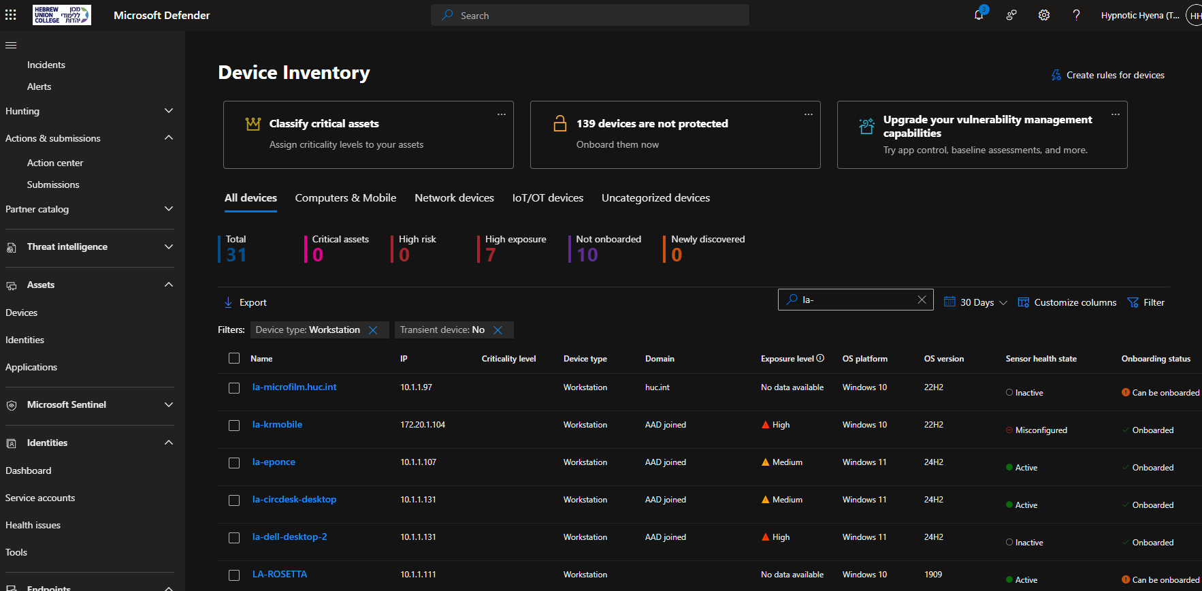This screenshot has height=591, width=1202.
Task: Open the la-microfilm.huc.int device link
Action: (x=294, y=387)
